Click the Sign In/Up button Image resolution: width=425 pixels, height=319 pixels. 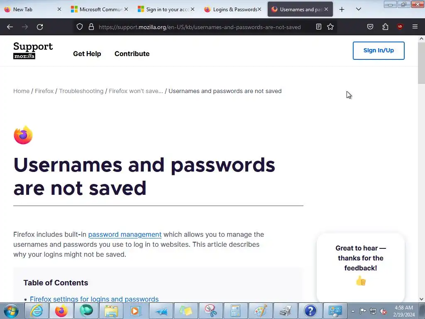(x=379, y=50)
